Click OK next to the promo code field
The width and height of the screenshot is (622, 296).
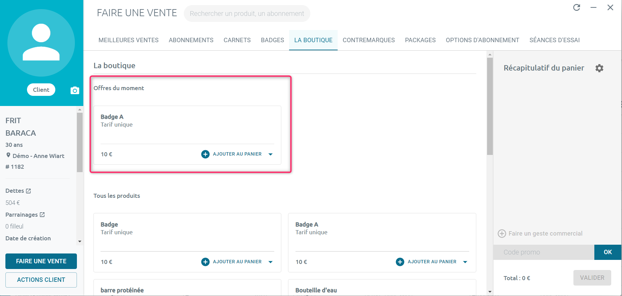coord(608,252)
